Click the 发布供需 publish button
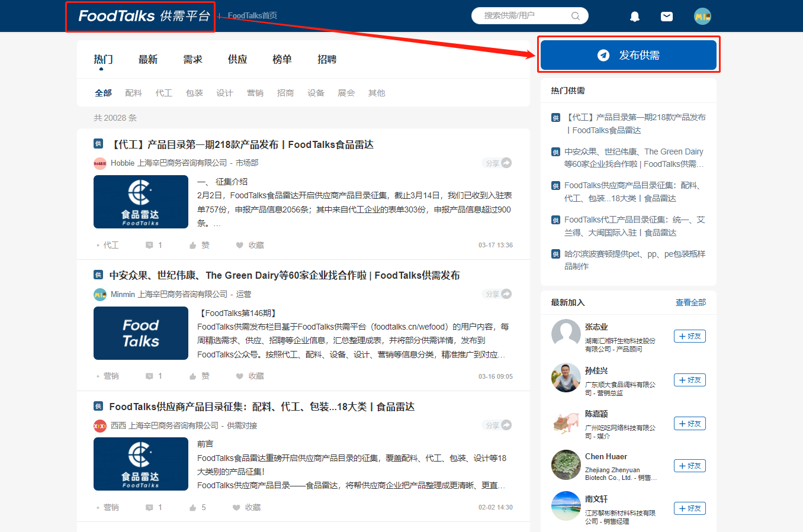The image size is (803, 532). (x=629, y=54)
